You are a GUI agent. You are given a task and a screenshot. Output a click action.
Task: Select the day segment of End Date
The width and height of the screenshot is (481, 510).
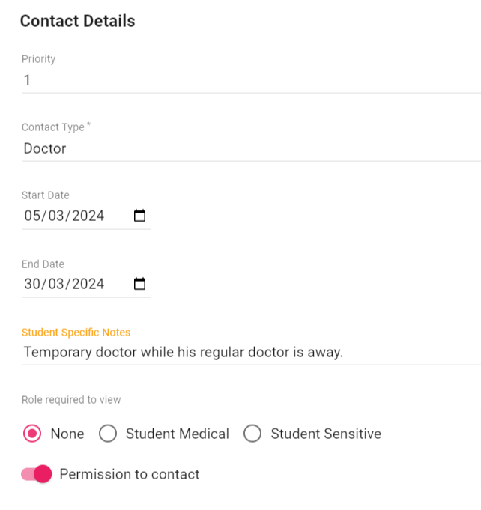(x=32, y=285)
